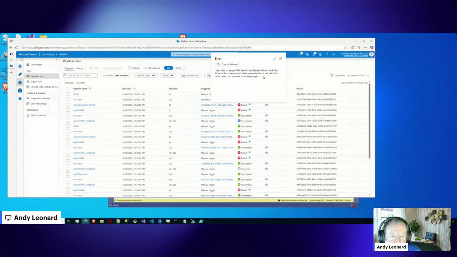Image resolution: width=457 pixels, height=257 pixels.
Task: Click the Succeeded status of 12:47:23 PM executor run
Action: tap(245, 116)
